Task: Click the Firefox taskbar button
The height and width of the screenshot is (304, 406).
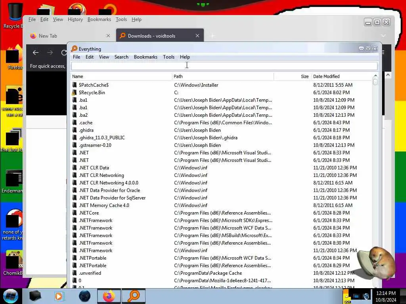Action: pos(109,296)
